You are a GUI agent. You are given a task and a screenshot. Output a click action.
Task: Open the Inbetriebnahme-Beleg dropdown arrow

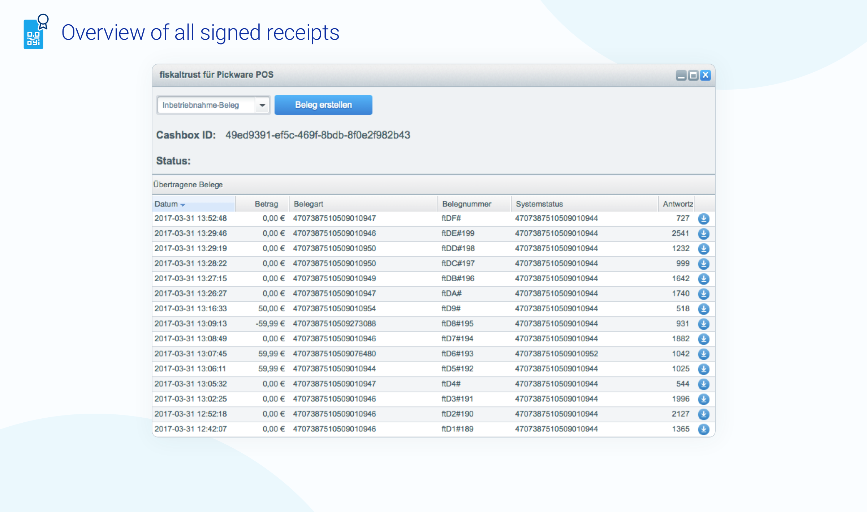(263, 105)
